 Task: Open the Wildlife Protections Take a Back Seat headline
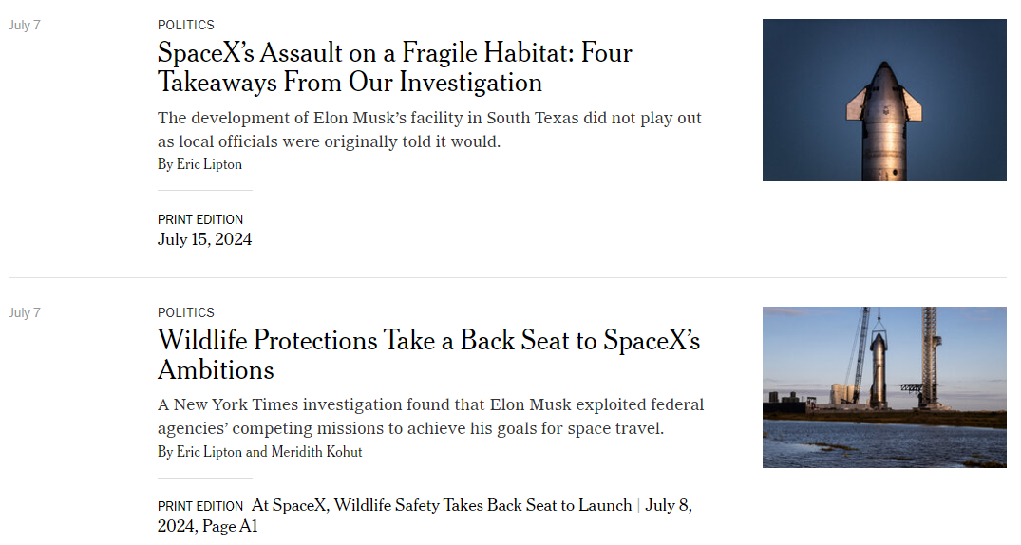[x=428, y=355]
